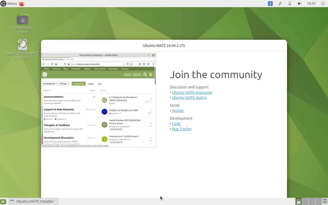
Task: Switch to the first workspace with the window
Action: (x=299, y=201)
